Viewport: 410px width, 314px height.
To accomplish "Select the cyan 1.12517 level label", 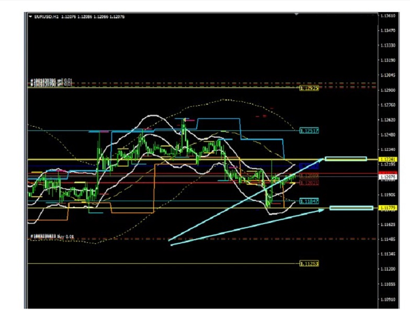I will tap(309, 130).
